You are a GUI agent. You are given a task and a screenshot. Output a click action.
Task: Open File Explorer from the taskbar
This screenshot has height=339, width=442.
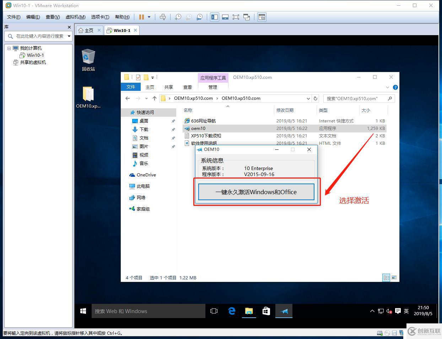pyautogui.click(x=249, y=311)
